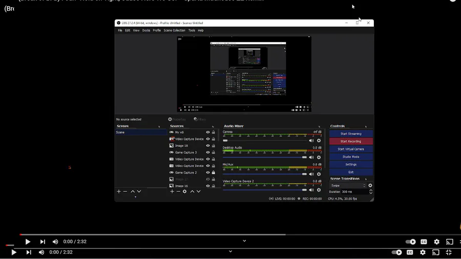Click Exit button in Controls
This screenshot has width=461, height=259.
coord(351,172)
